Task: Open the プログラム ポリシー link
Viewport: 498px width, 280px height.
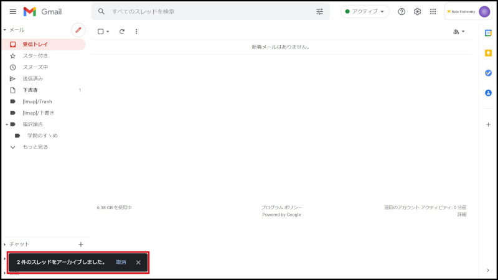Action: (x=281, y=207)
